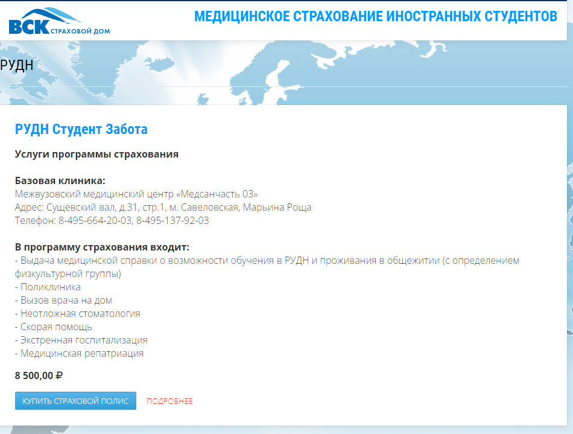Viewport: 573px width, 434px height.
Task: Click the 'Базовая клиника:' label
Action: (x=60, y=180)
